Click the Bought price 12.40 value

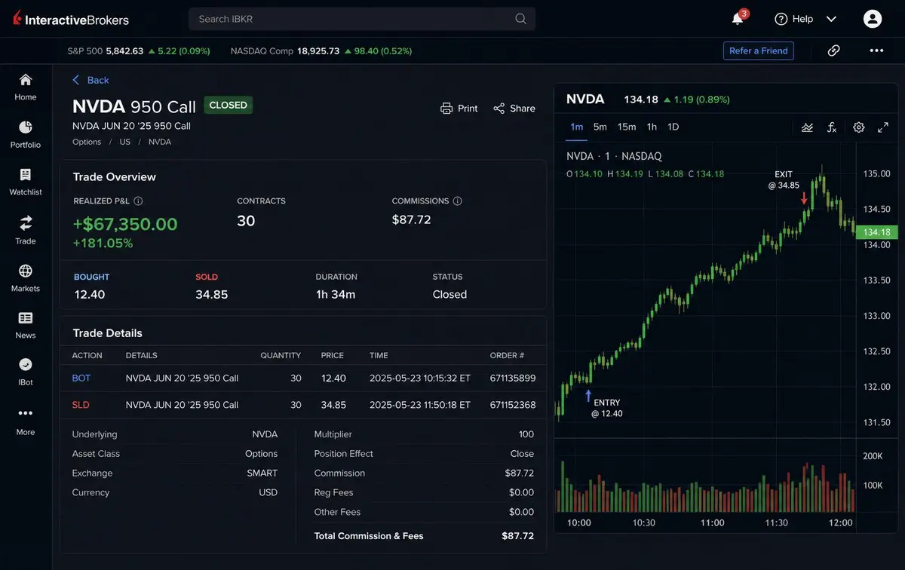[89, 295]
